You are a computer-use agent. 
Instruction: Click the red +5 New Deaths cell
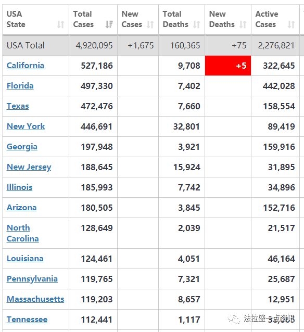click(228, 66)
